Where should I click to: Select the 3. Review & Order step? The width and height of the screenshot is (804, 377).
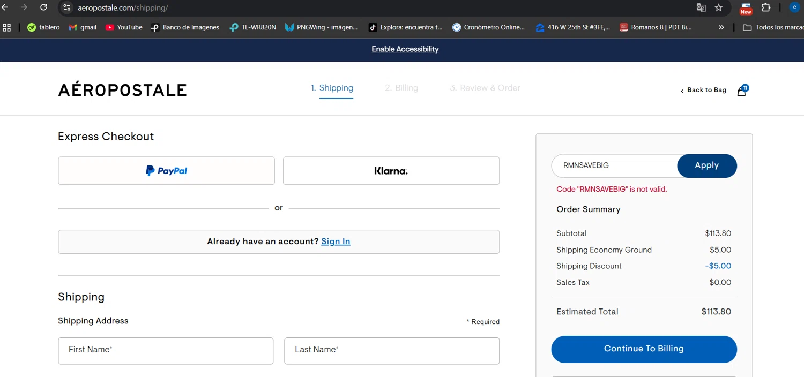tap(485, 88)
